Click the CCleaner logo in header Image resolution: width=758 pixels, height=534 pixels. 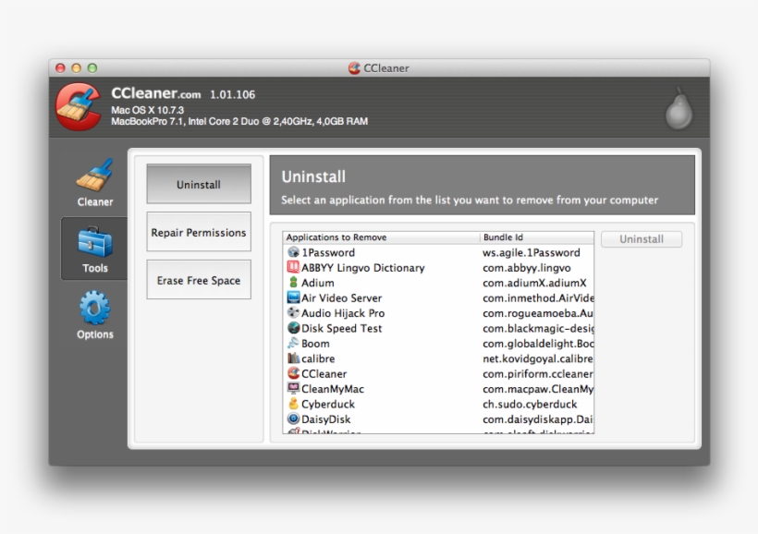click(79, 107)
